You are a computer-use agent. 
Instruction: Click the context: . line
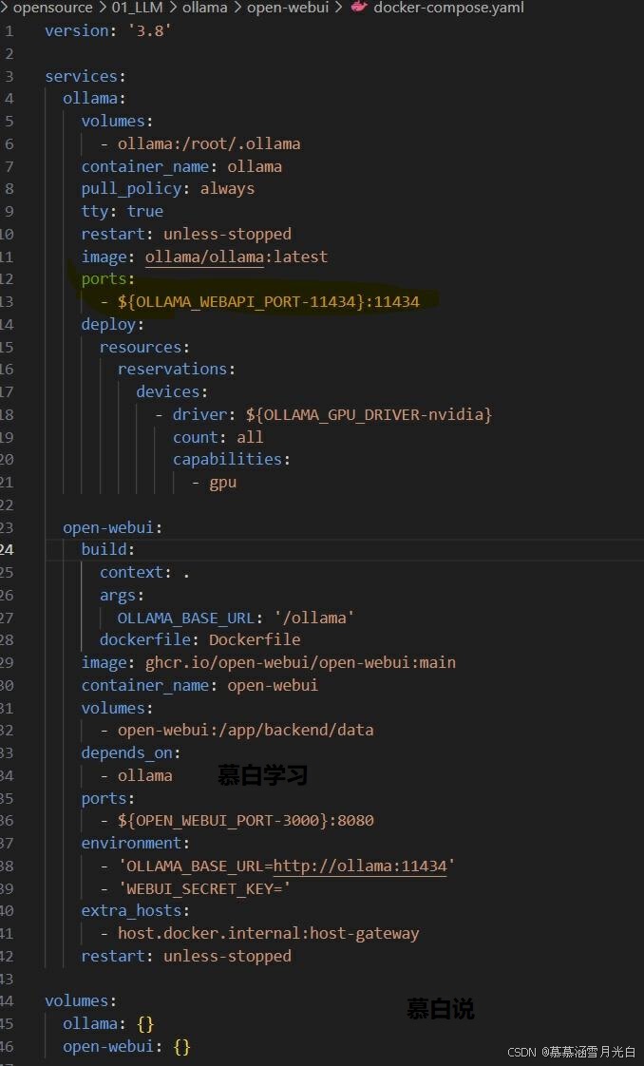coord(144,573)
